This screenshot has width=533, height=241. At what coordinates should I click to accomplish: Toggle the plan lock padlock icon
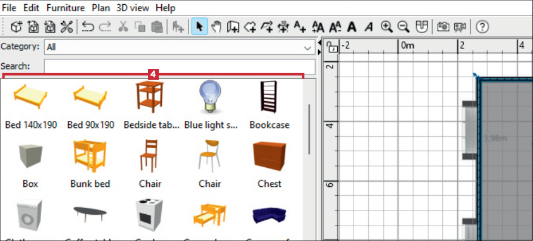[332, 46]
